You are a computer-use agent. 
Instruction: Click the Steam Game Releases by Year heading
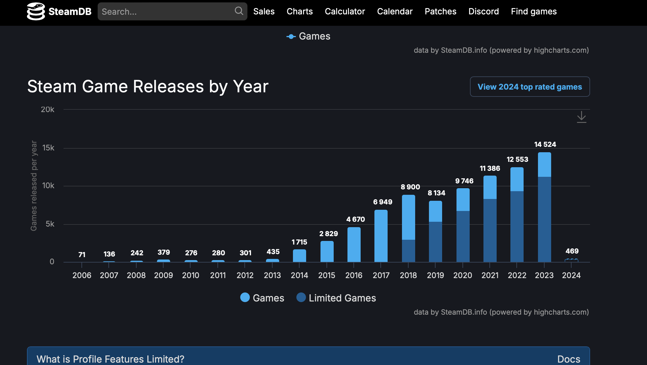click(148, 86)
